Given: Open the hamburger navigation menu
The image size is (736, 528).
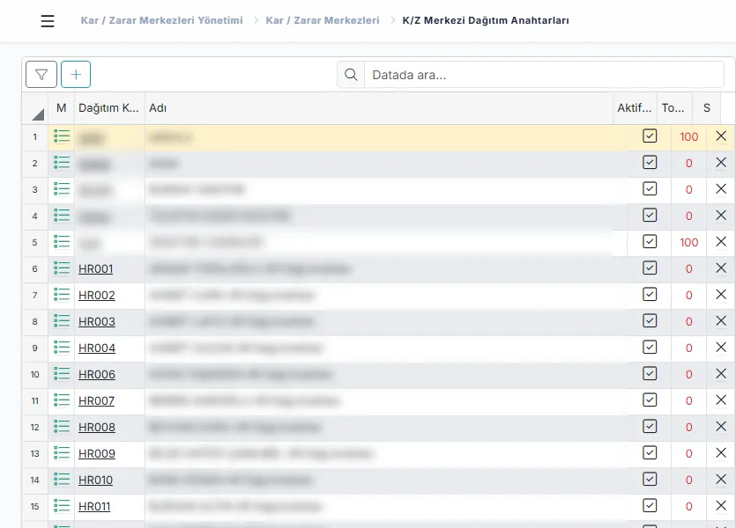Looking at the screenshot, I should tap(48, 20).
